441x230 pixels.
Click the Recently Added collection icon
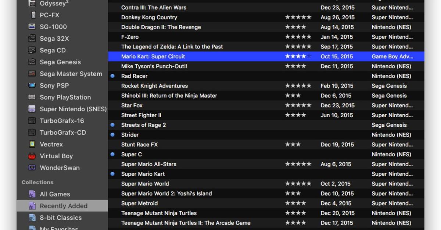[33, 206]
